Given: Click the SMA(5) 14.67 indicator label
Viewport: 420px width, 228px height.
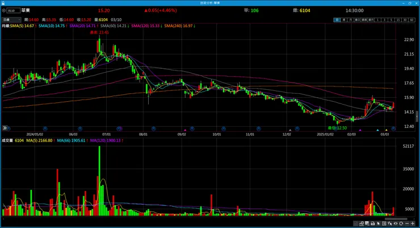Looking at the screenshot, I should click(x=22, y=26).
